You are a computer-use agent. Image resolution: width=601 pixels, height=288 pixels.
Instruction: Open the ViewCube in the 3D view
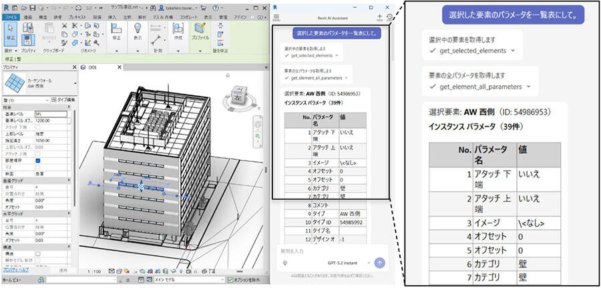(x=234, y=93)
